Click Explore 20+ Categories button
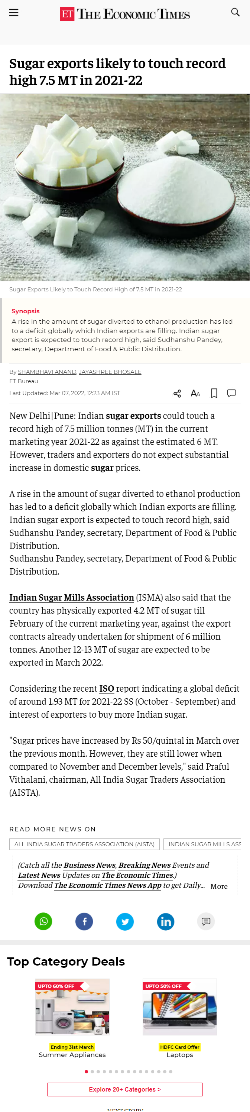 tap(125, 1089)
